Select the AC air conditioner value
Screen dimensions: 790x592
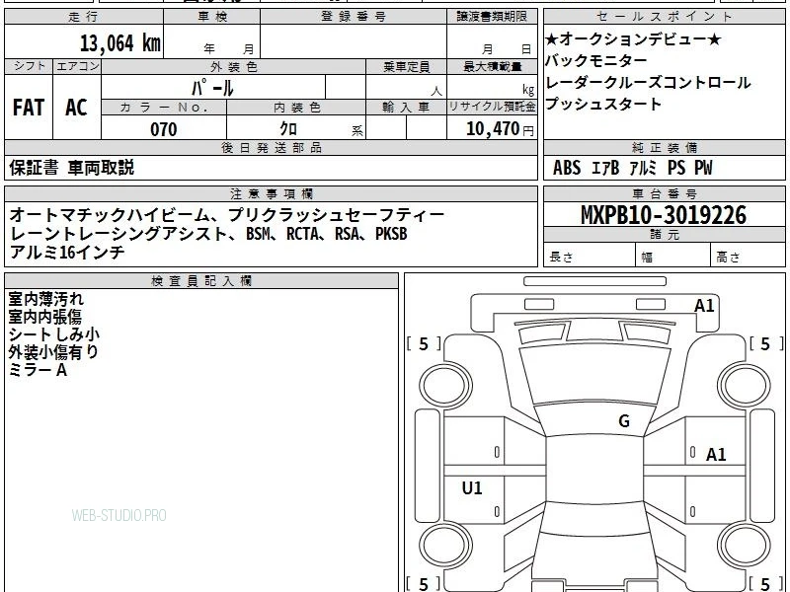click(x=76, y=108)
